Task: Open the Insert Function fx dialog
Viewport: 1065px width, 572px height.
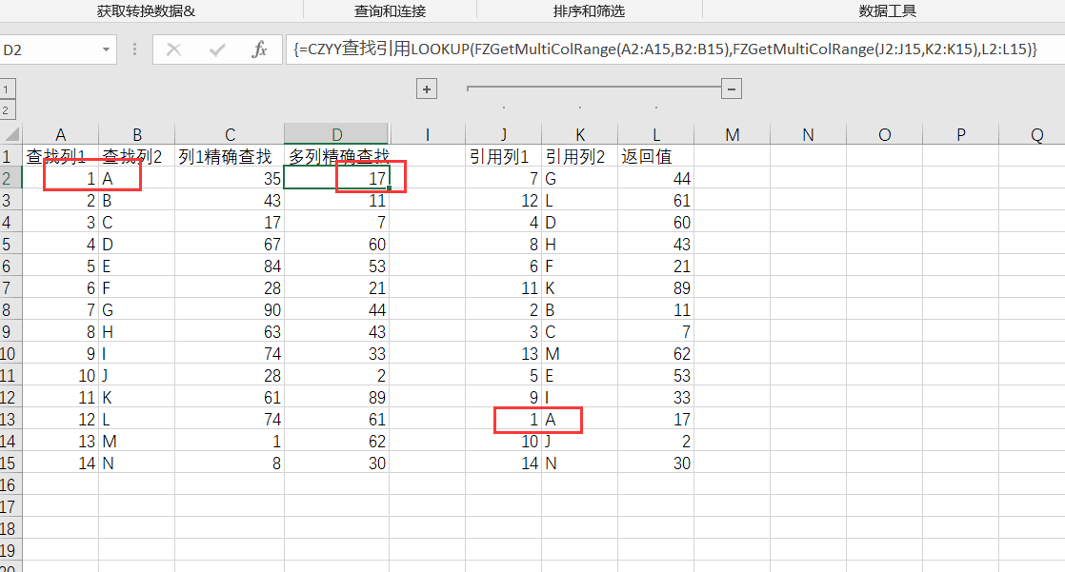Action: [x=259, y=49]
